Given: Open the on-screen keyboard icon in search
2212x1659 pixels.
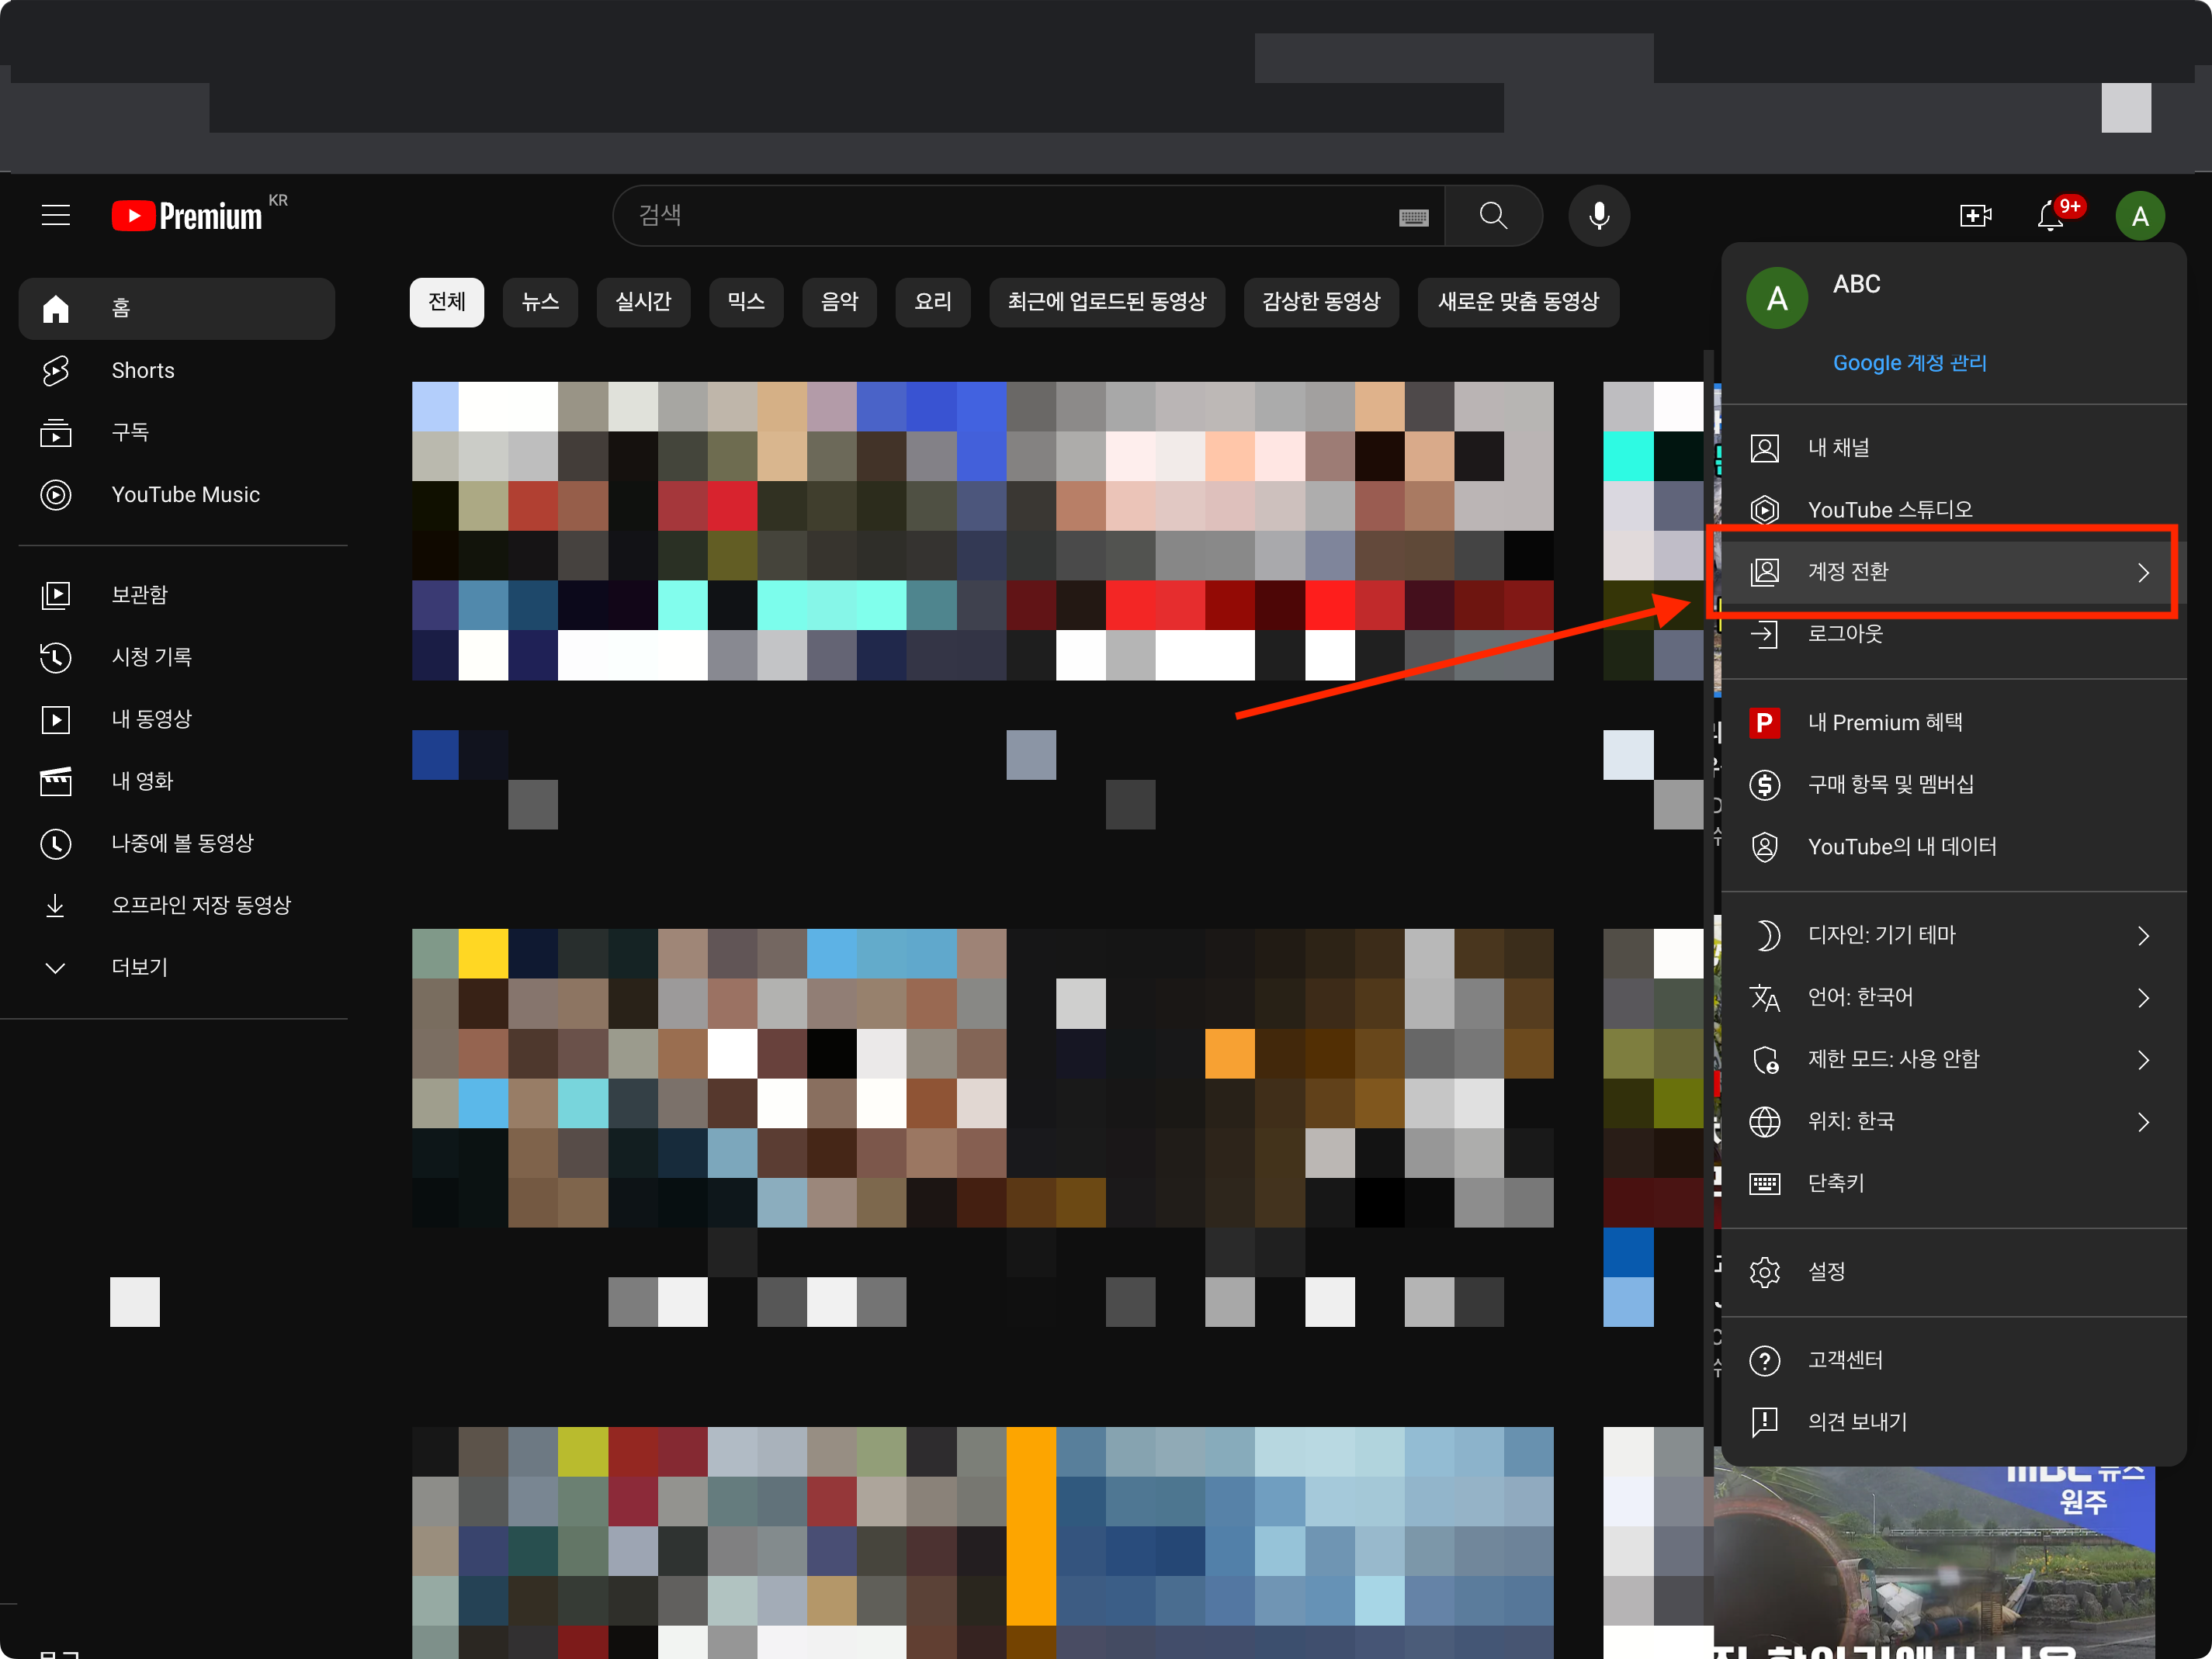Looking at the screenshot, I should click(1413, 217).
